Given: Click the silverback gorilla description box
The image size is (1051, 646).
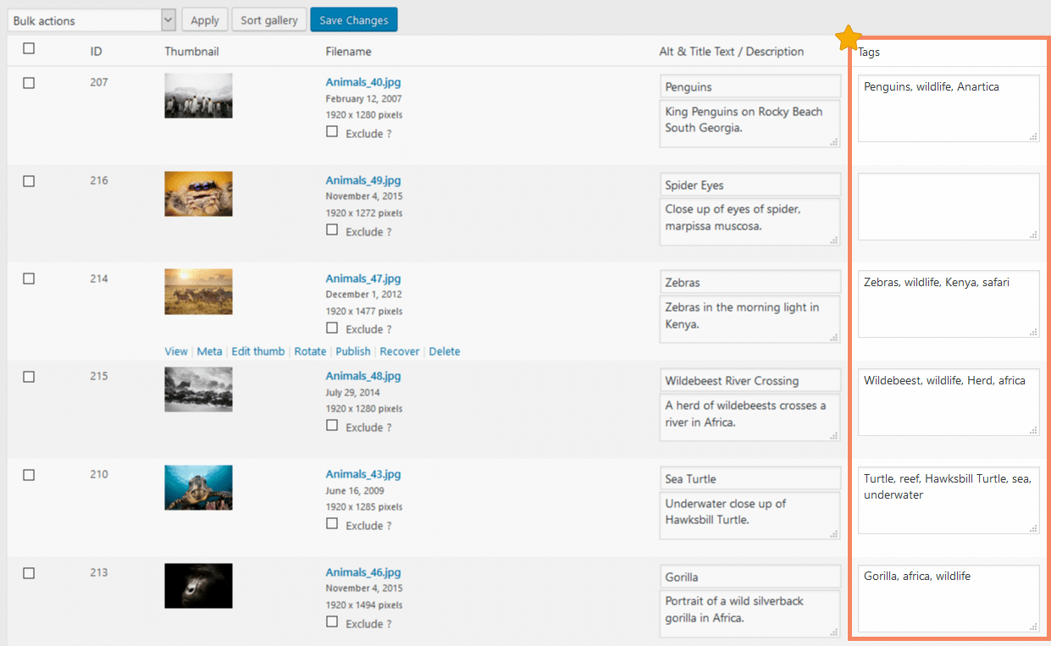Looking at the screenshot, I should (x=750, y=614).
